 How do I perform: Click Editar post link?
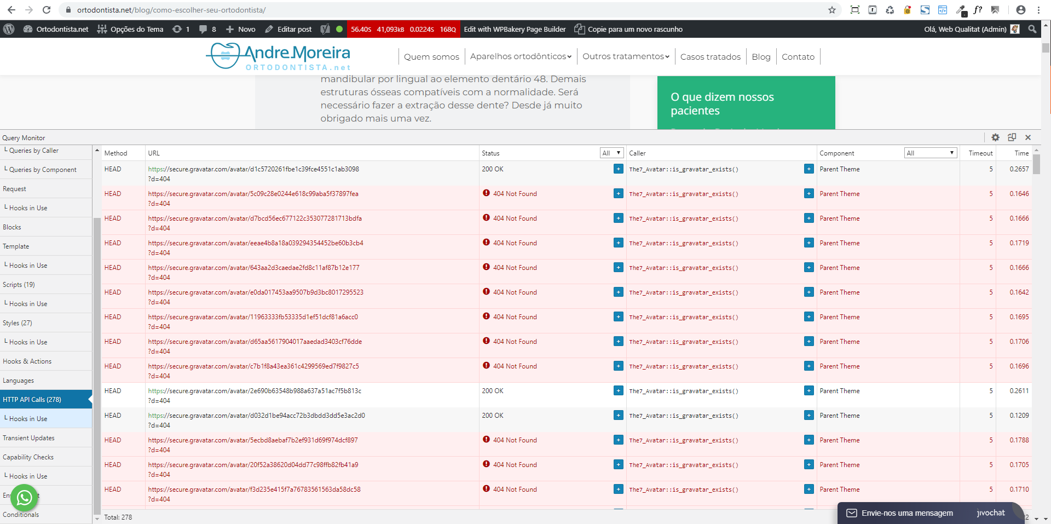(x=288, y=29)
